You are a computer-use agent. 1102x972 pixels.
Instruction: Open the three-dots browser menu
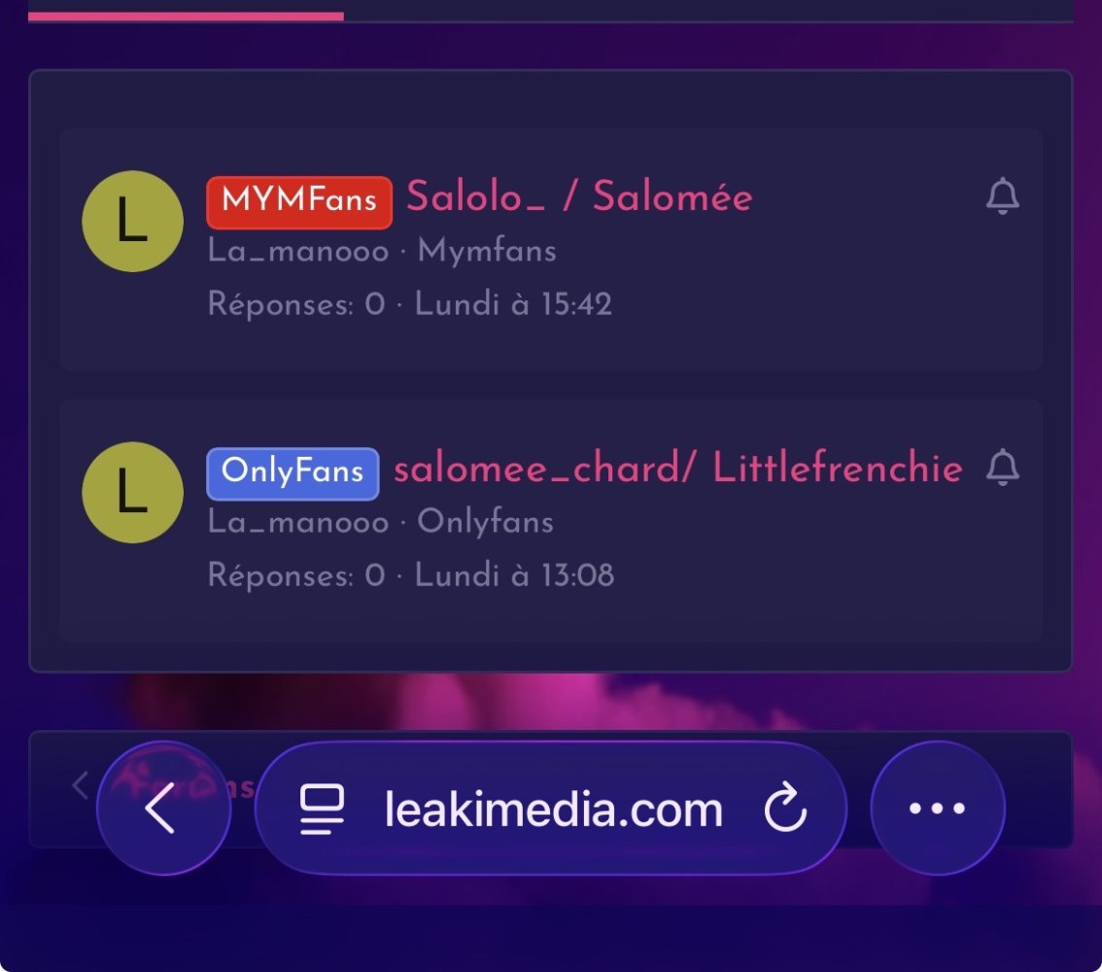[x=938, y=809]
